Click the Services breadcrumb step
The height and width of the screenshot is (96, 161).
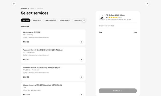click(24, 8)
